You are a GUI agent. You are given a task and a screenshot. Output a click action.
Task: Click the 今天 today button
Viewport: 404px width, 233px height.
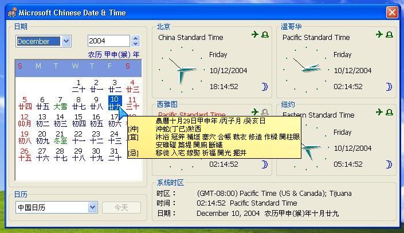(121, 207)
